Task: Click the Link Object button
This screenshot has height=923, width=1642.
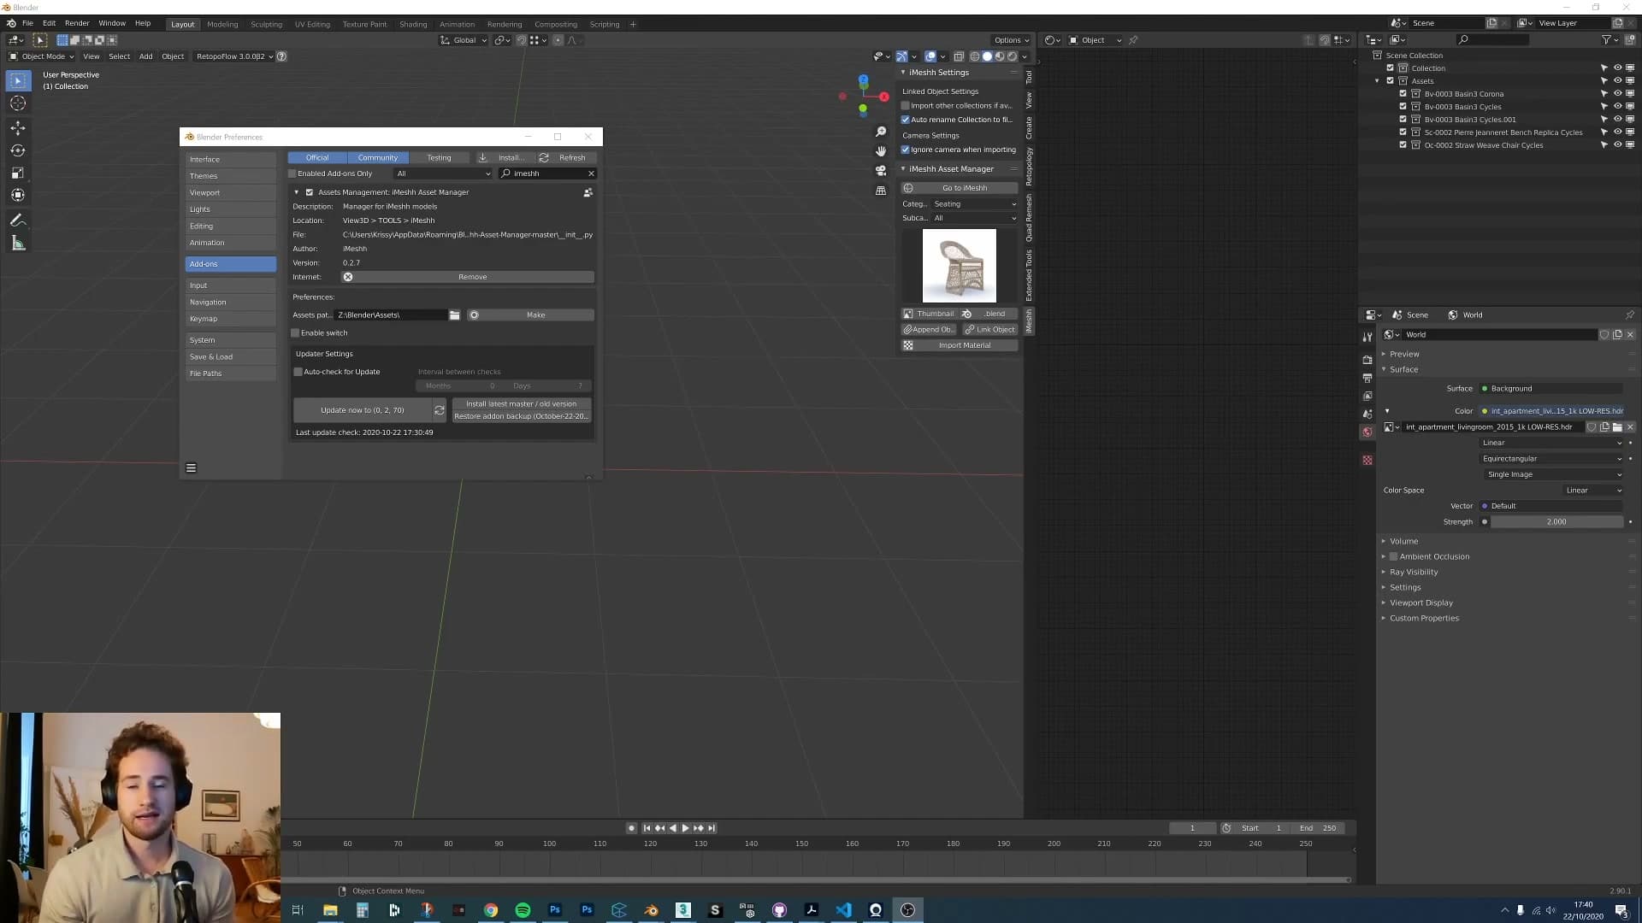Action: click(989, 330)
